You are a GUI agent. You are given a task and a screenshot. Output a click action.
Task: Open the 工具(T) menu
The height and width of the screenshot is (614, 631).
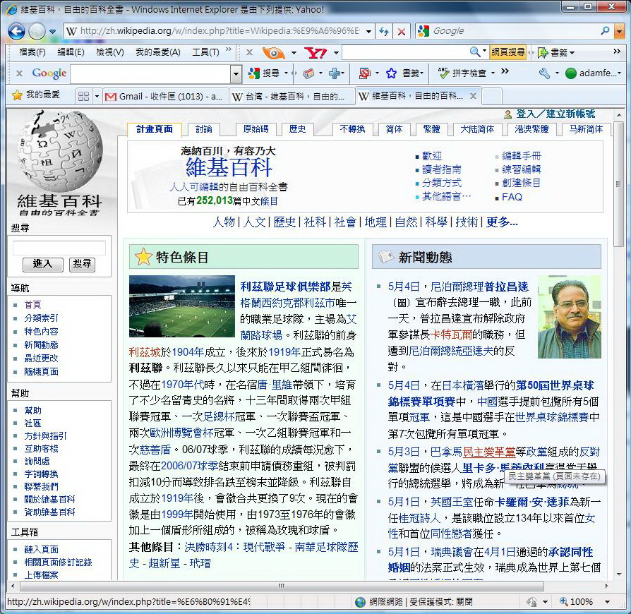point(205,52)
